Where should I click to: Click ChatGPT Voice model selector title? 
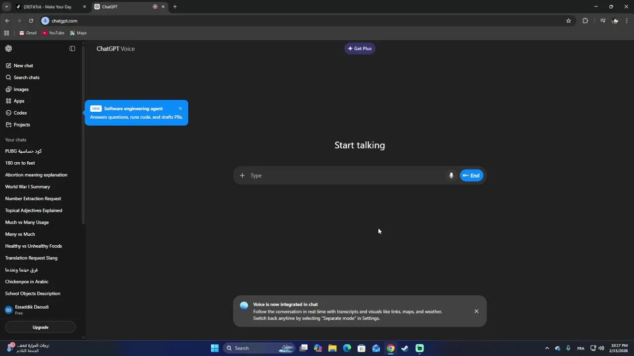pos(115,48)
